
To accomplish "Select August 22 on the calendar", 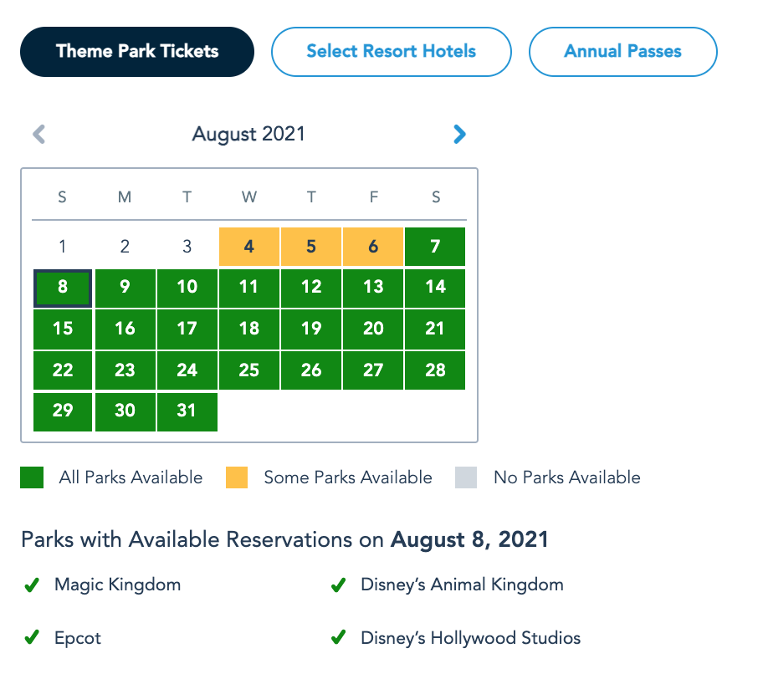I will coord(63,370).
